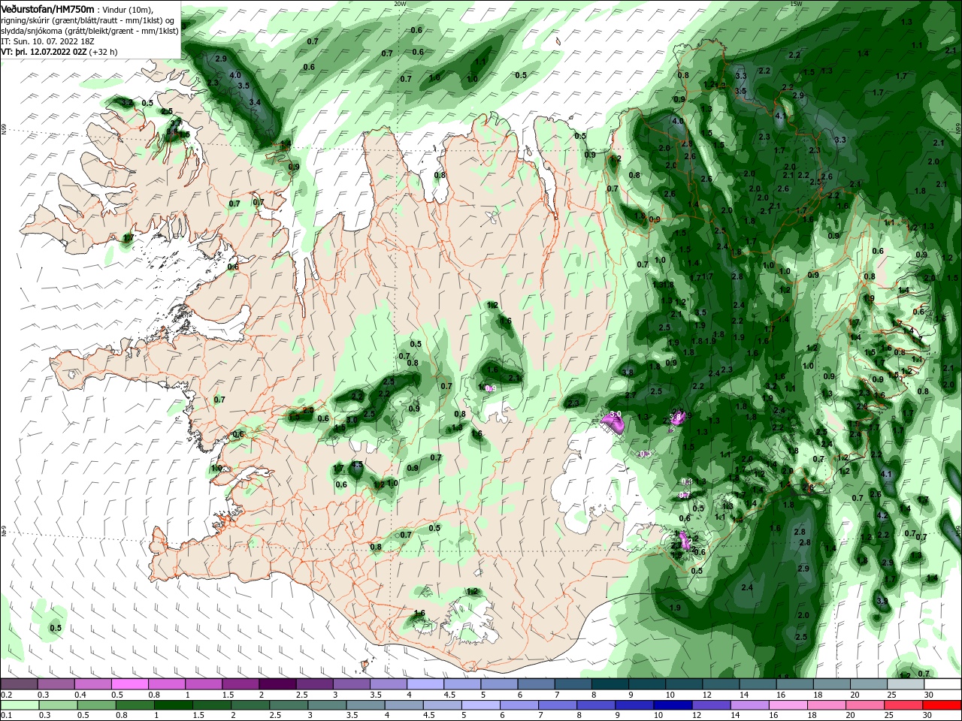This screenshot has height=721, width=962.
Task: Click the '15W' longitude label on the top edge
Action: point(797,4)
